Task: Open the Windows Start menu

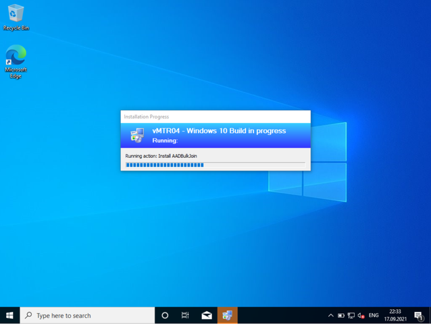Action: coord(9,315)
